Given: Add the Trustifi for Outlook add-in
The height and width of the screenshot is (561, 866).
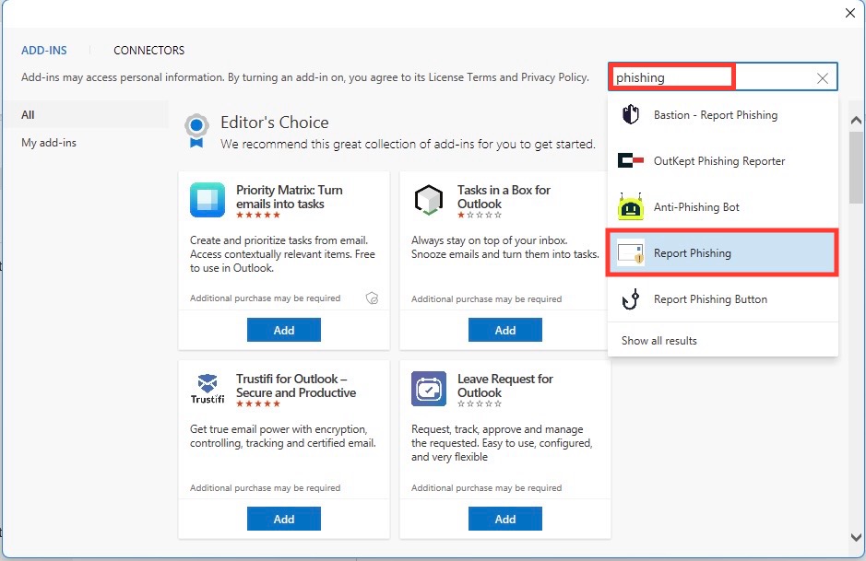Looking at the screenshot, I should pyautogui.click(x=284, y=519).
